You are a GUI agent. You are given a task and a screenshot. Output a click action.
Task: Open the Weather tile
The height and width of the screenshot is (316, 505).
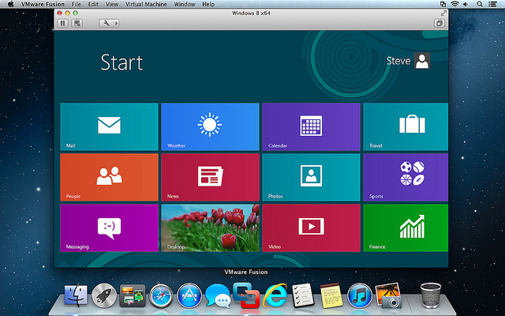pyautogui.click(x=210, y=126)
